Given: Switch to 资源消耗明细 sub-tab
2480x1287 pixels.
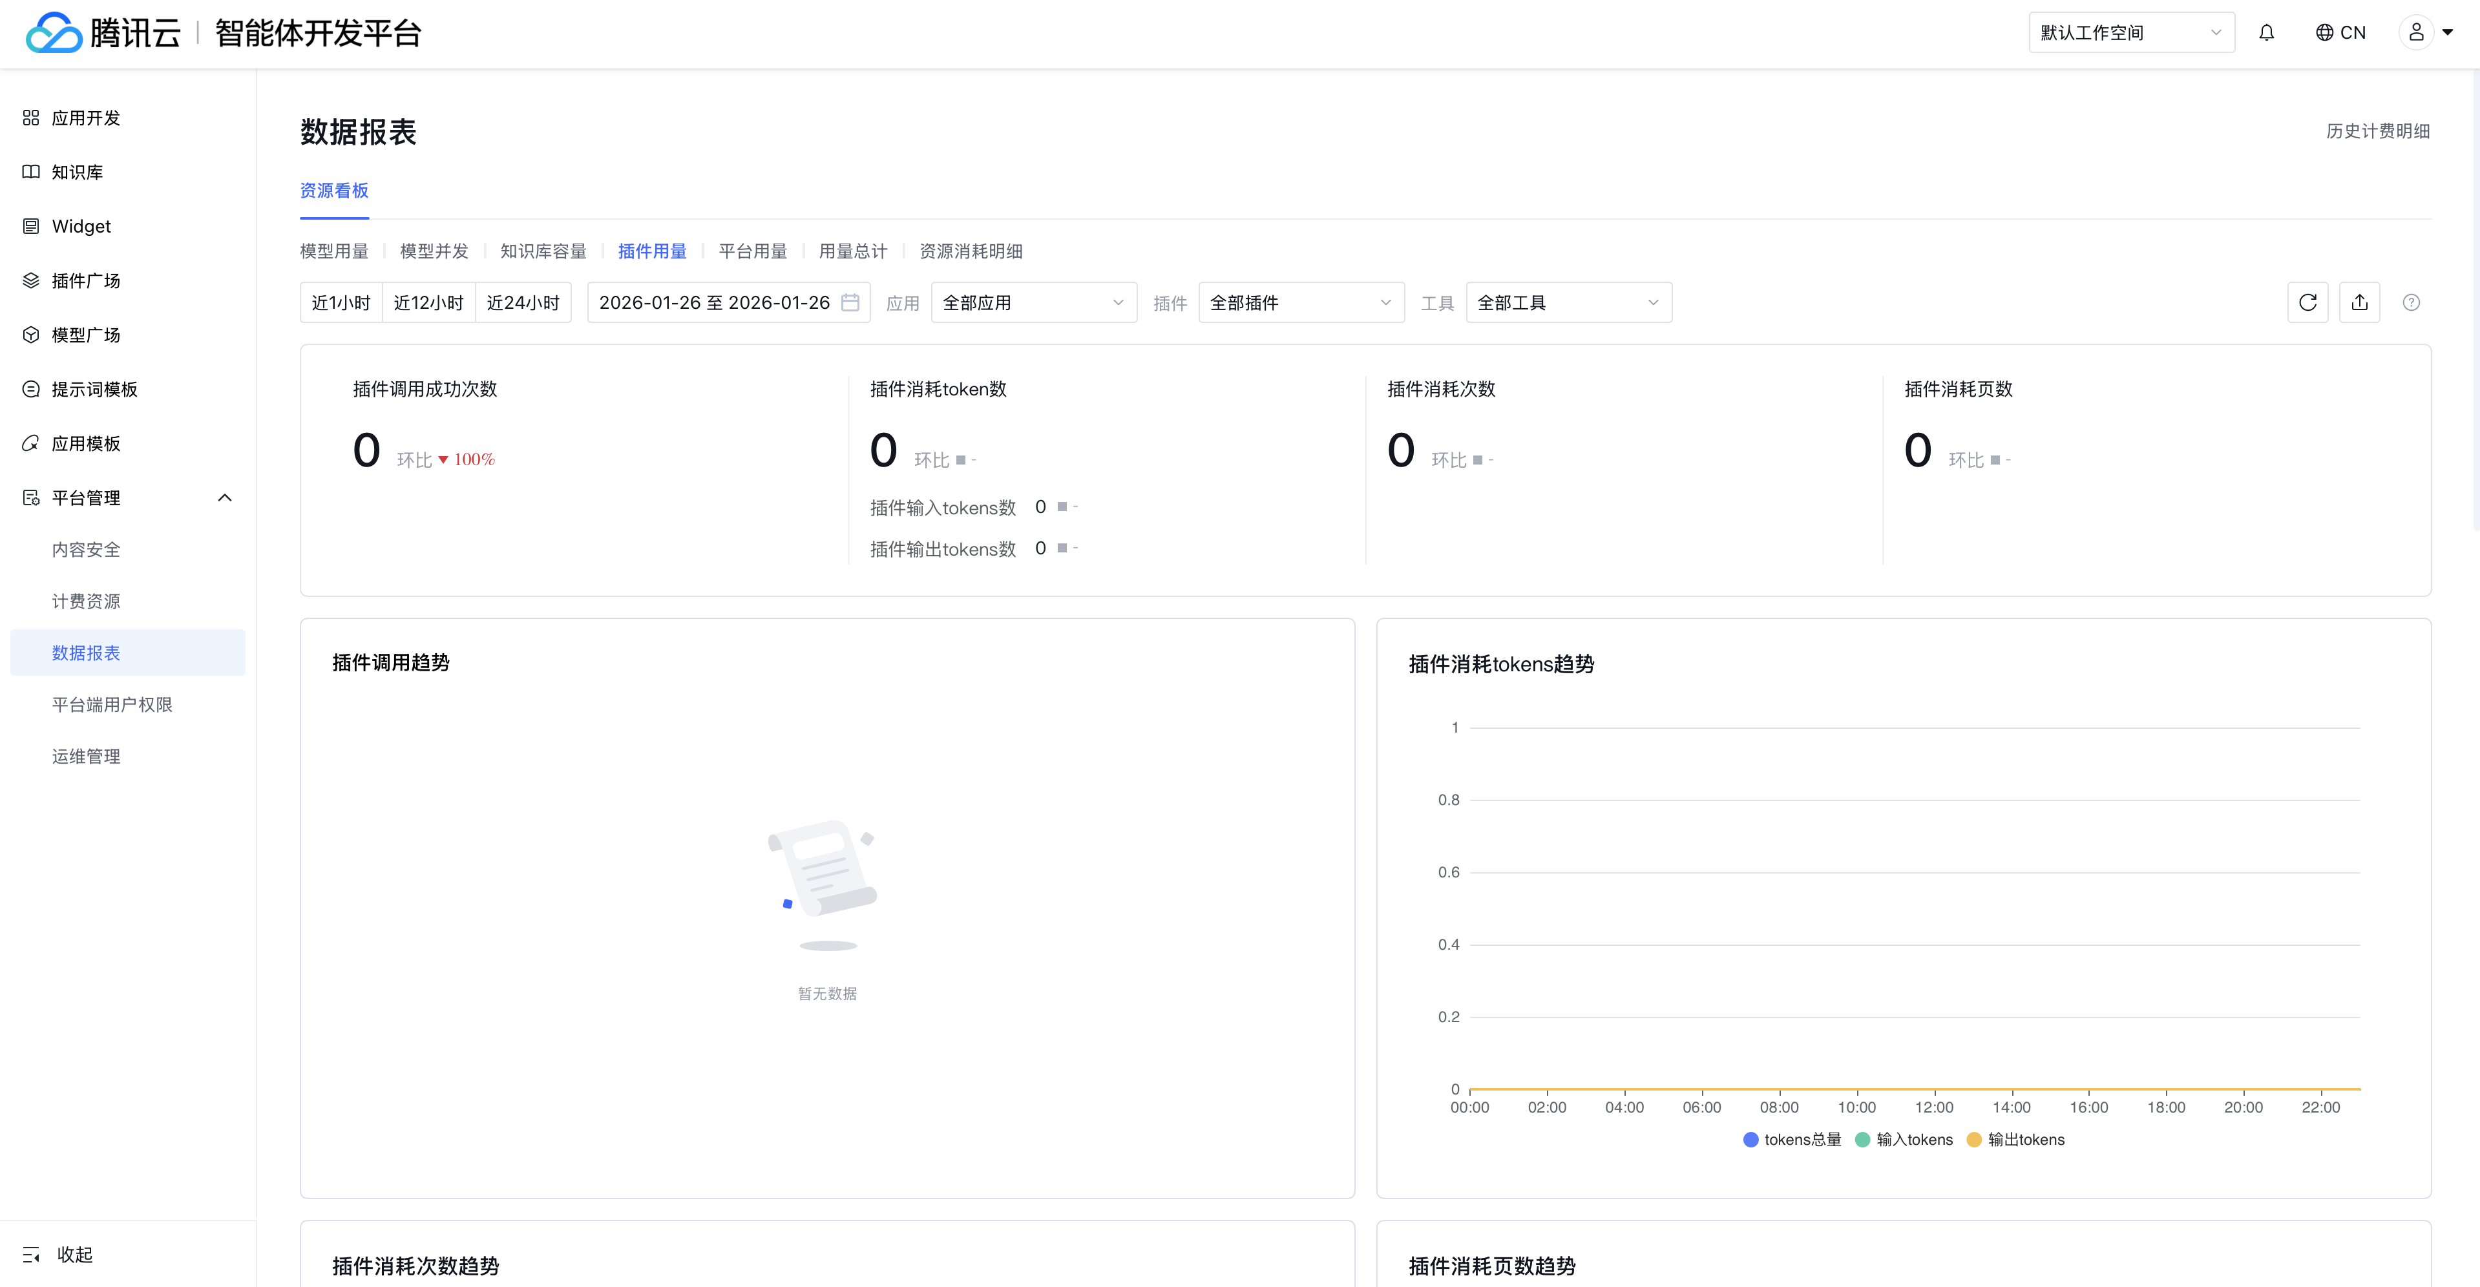Looking at the screenshot, I should [x=971, y=251].
